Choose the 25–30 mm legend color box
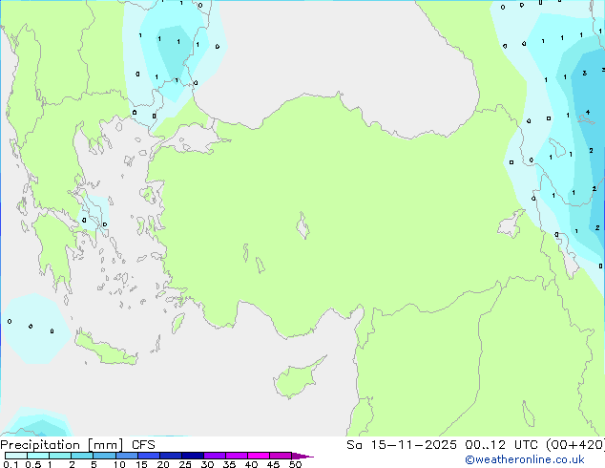The height and width of the screenshot is (468, 605). [x=192, y=456]
